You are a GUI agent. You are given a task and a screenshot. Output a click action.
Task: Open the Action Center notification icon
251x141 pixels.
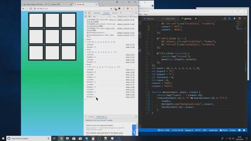[247, 138]
